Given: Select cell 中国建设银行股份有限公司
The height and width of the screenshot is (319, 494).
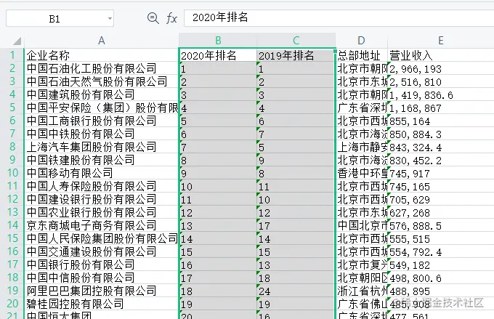Looking at the screenshot, I should pos(102,199).
